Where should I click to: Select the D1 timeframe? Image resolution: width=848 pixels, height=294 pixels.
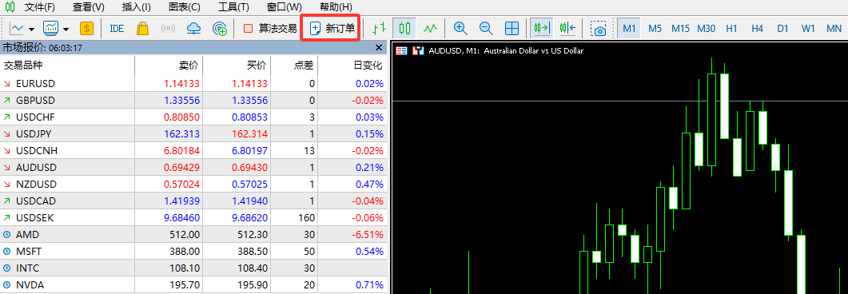click(x=782, y=28)
